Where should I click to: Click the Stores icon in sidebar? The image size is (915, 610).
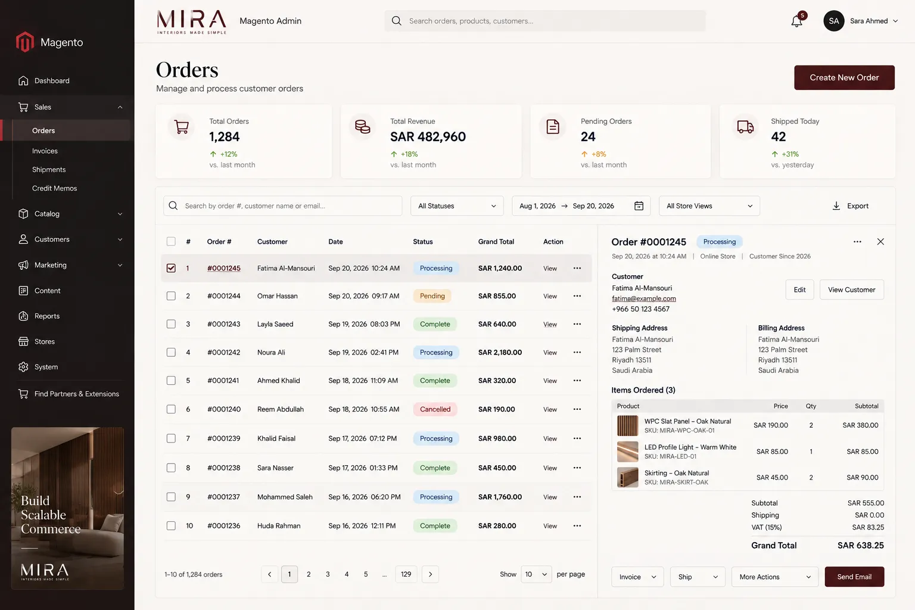point(23,341)
